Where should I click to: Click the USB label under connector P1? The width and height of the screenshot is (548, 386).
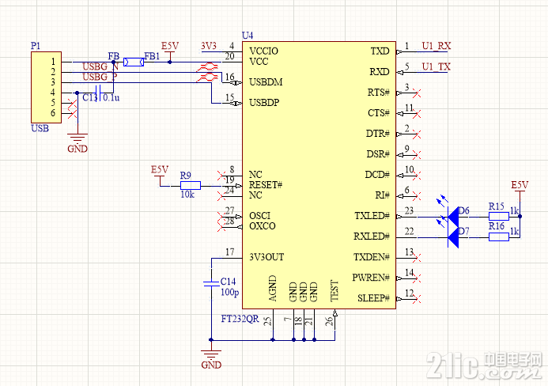click(40, 128)
